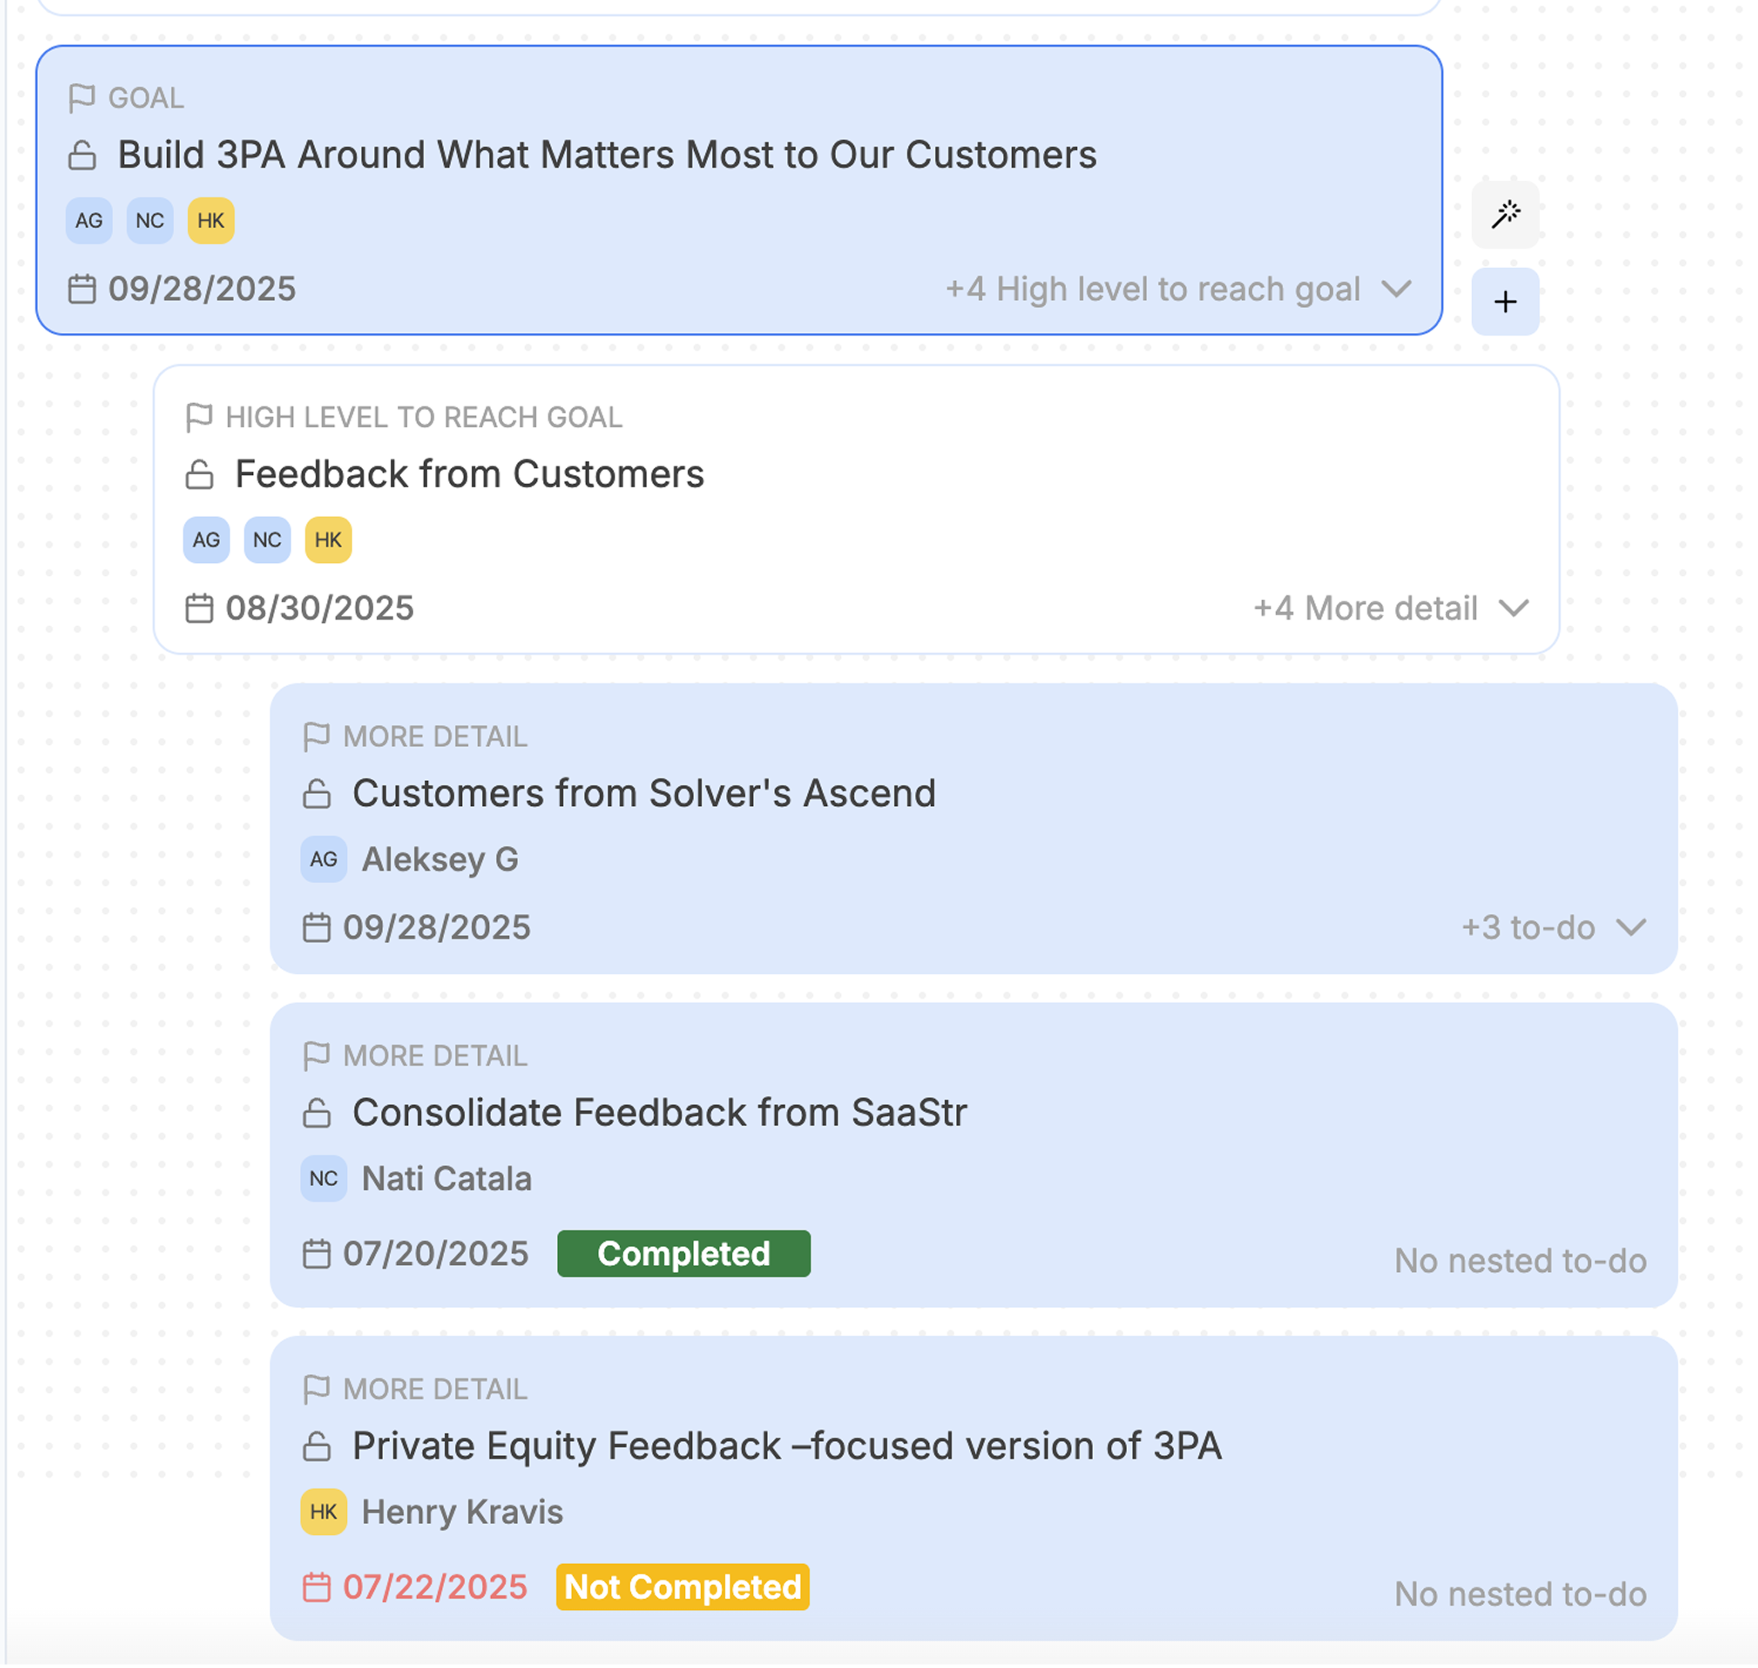
Task: Click AG avatar next to Aleksey G
Action: [x=323, y=859]
